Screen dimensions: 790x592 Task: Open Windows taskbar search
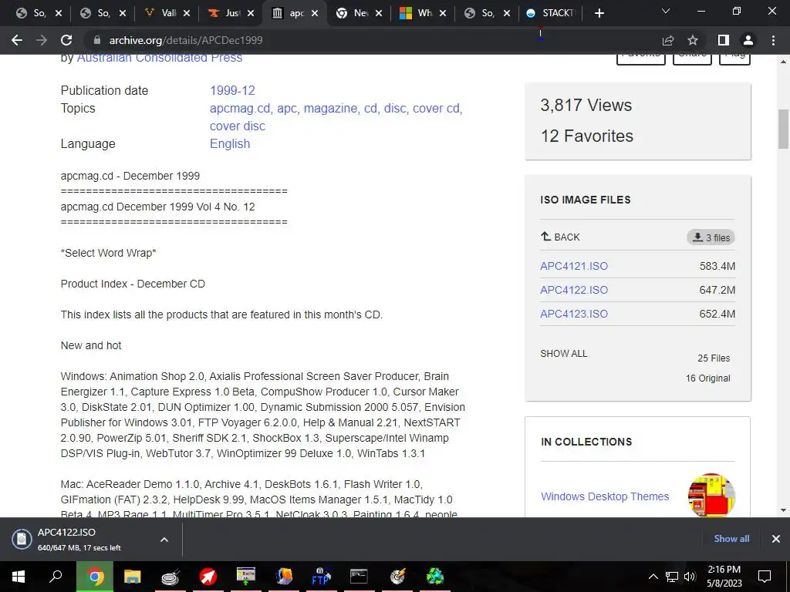[56, 577]
